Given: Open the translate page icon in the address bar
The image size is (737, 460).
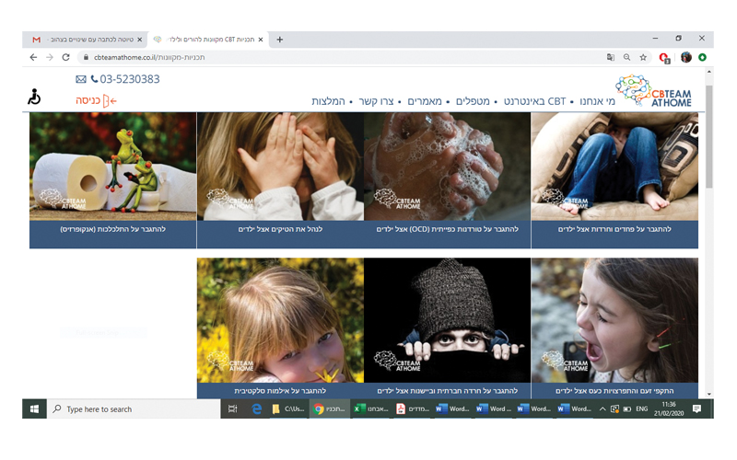Looking at the screenshot, I should pos(610,57).
